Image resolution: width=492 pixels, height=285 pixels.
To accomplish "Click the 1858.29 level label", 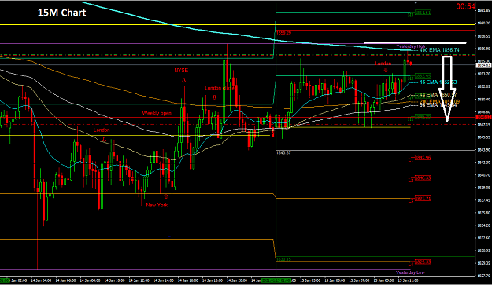I will pos(284,33).
